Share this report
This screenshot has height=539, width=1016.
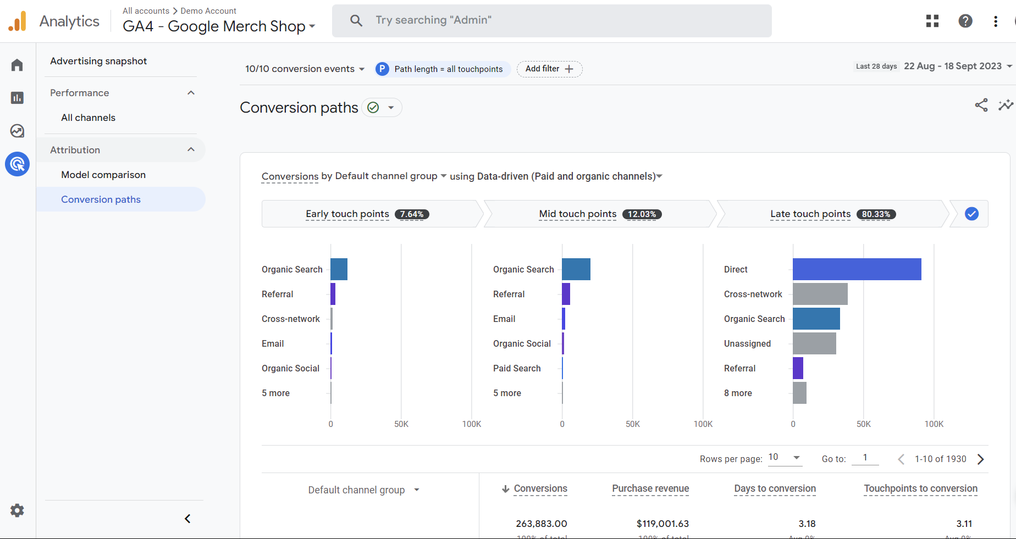tap(981, 105)
